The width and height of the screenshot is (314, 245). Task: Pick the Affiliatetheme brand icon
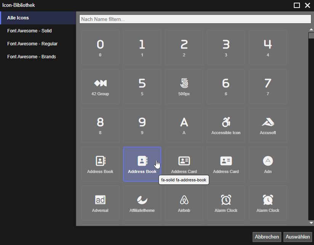click(x=142, y=203)
